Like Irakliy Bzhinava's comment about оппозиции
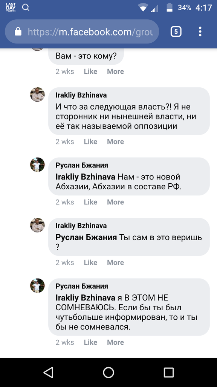The height and width of the screenshot is (387, 217). coord(90,141)
